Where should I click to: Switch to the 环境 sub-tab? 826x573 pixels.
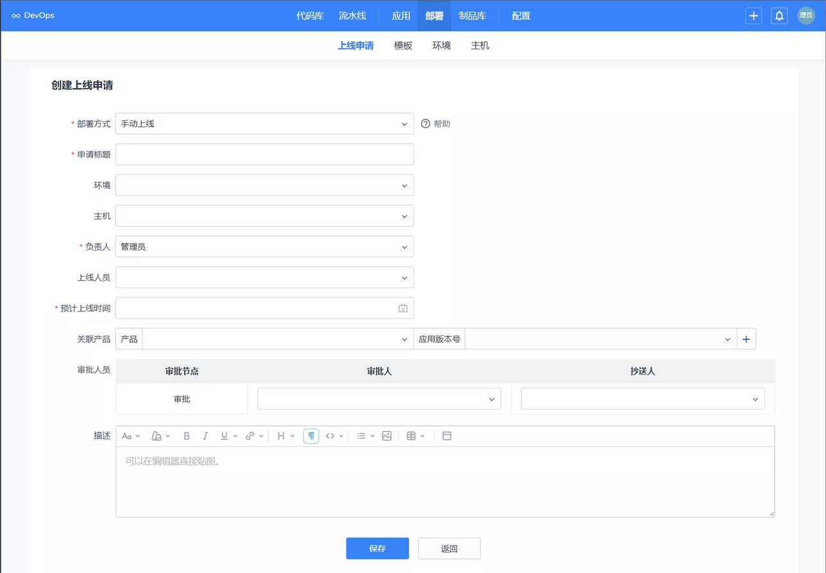pos(442,46)
